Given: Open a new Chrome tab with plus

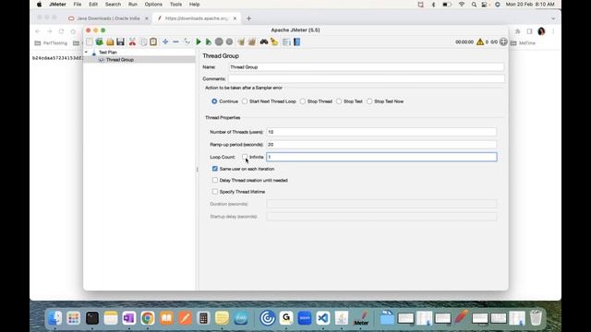Looking at the screenshot, I should point(248,18).
